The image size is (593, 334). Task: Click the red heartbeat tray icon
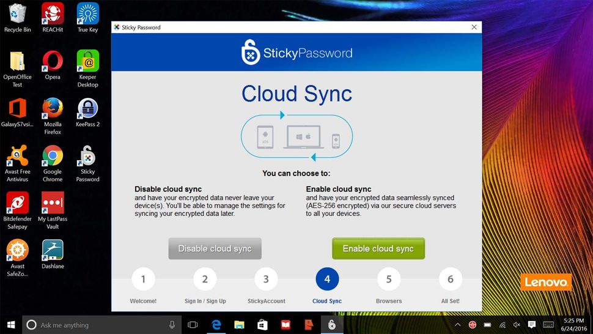[473, 325]
